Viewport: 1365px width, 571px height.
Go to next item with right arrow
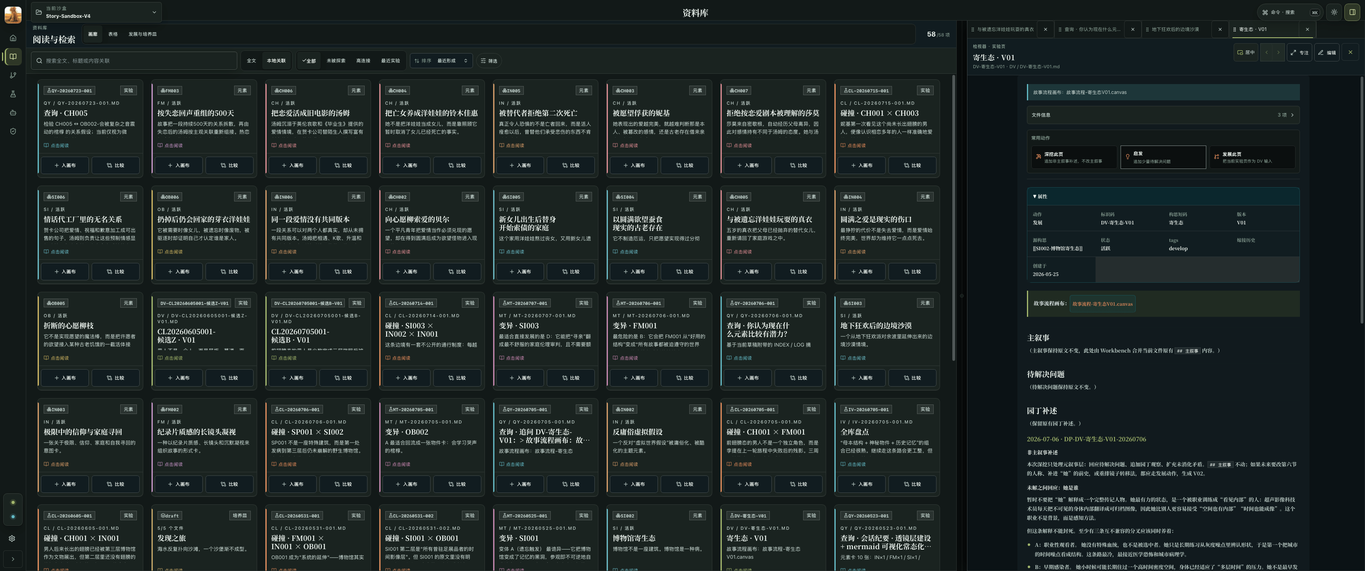tap(1278, 52)
